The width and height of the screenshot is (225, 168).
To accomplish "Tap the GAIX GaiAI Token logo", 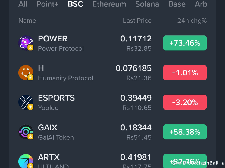I will point(26,132).
